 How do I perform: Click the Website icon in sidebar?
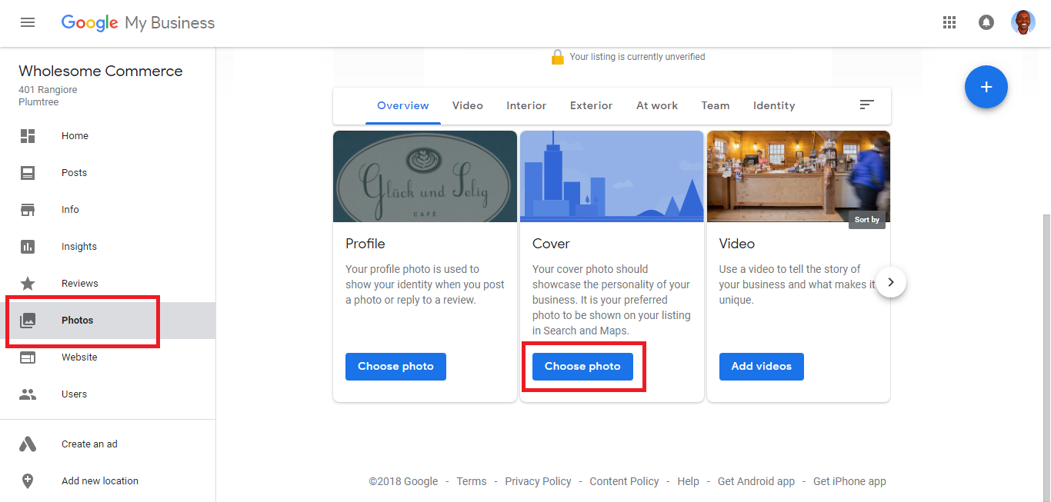click(x=28, y=357)
